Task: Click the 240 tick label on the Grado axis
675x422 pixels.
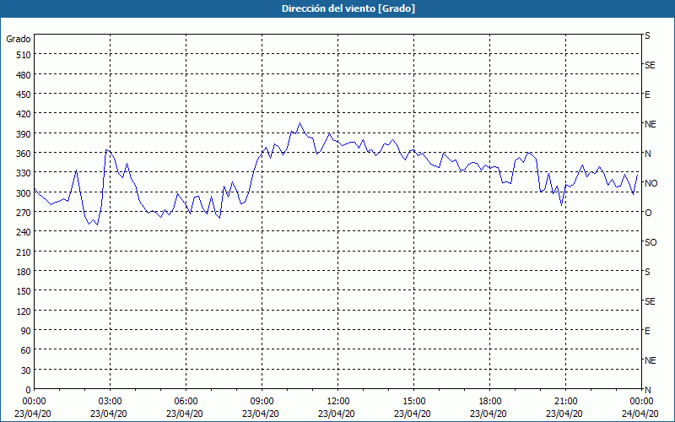Action: (24, 233)
